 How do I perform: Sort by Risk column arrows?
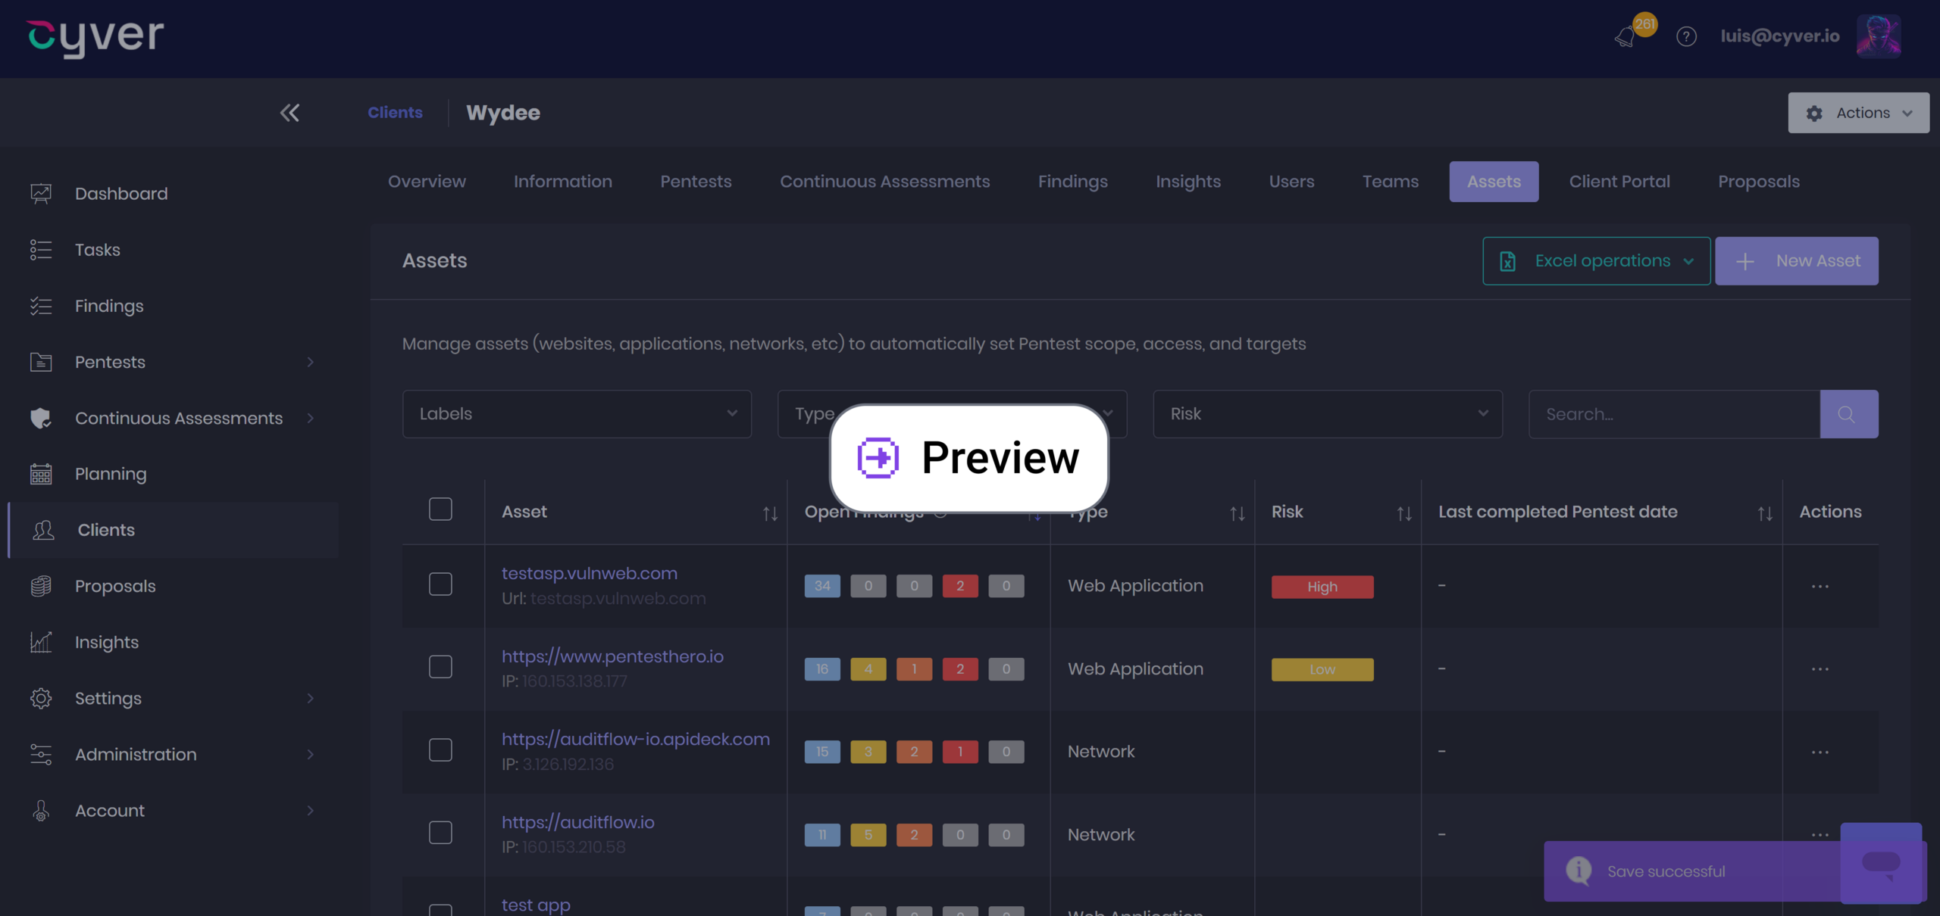click(x=1404, y=514)
